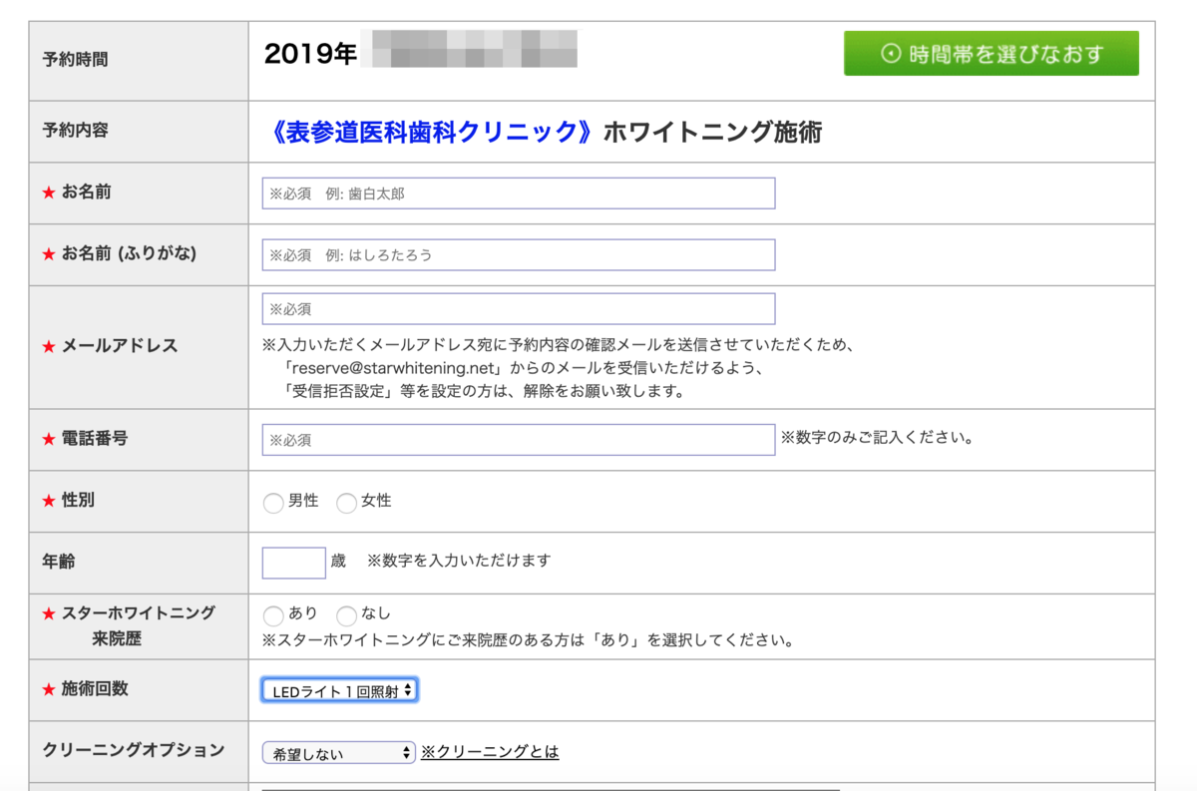Click the 施術回数 row label
1197x791 pixels.
tap(95, 689)
